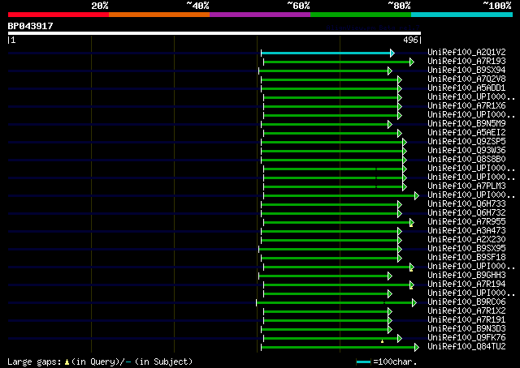Image resolution: width=520 pixels, height=368 pixels.
Task: Open the UniRef100_A7R1X6 hit label
Action: (466, 106)
